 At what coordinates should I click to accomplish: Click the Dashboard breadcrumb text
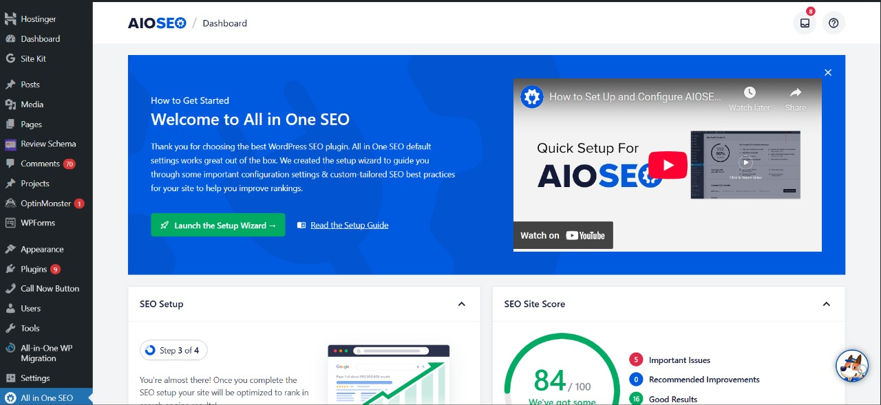(224, 23)
